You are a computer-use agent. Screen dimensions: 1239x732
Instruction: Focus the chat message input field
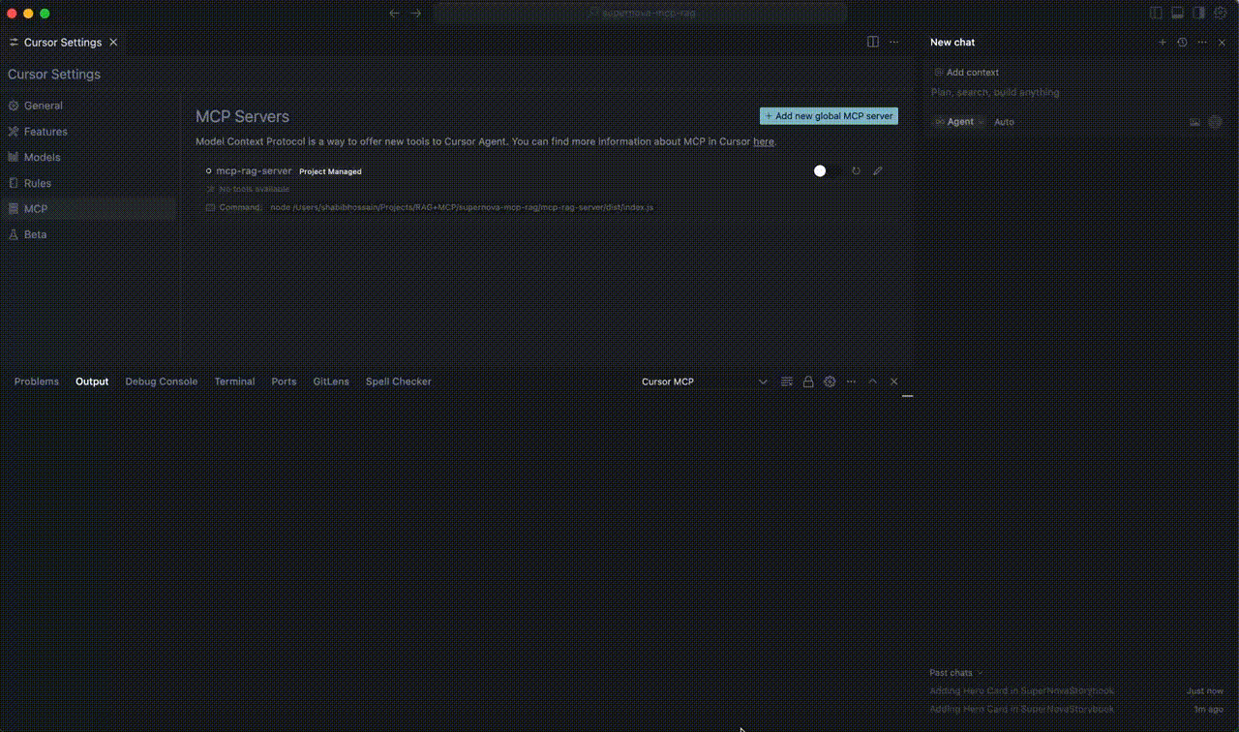(1076, 93)
